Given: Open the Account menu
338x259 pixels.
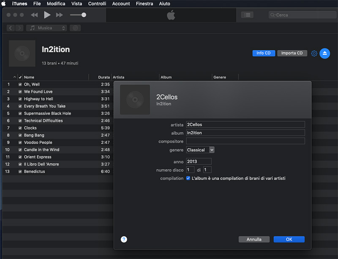Looking at the screenshot, I should pos(121,4).
